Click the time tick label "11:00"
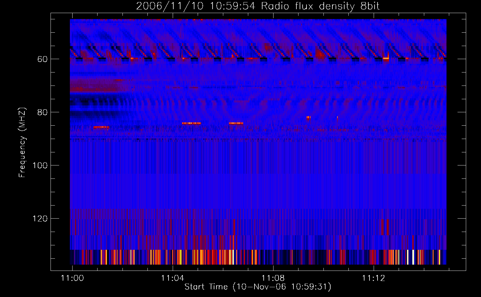 (x=72, y=278)
